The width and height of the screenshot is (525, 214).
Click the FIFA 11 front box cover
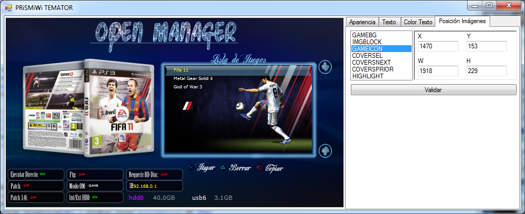tap(120, 108)
